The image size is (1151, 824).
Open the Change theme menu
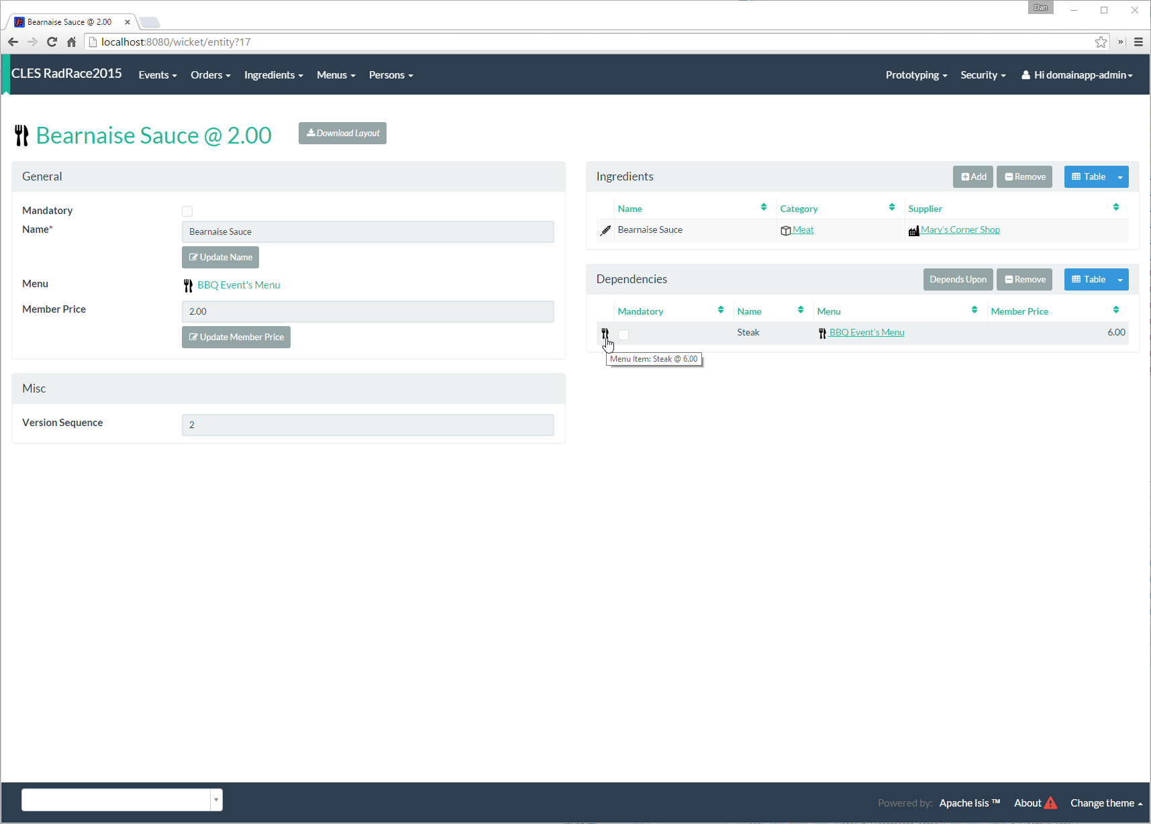click(1106, 803)
